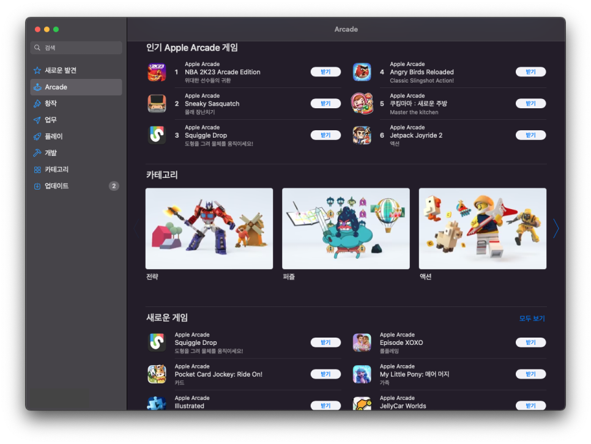
Task: Click 받기 for JellyCar Worlds
Action: tap(530, 405)
